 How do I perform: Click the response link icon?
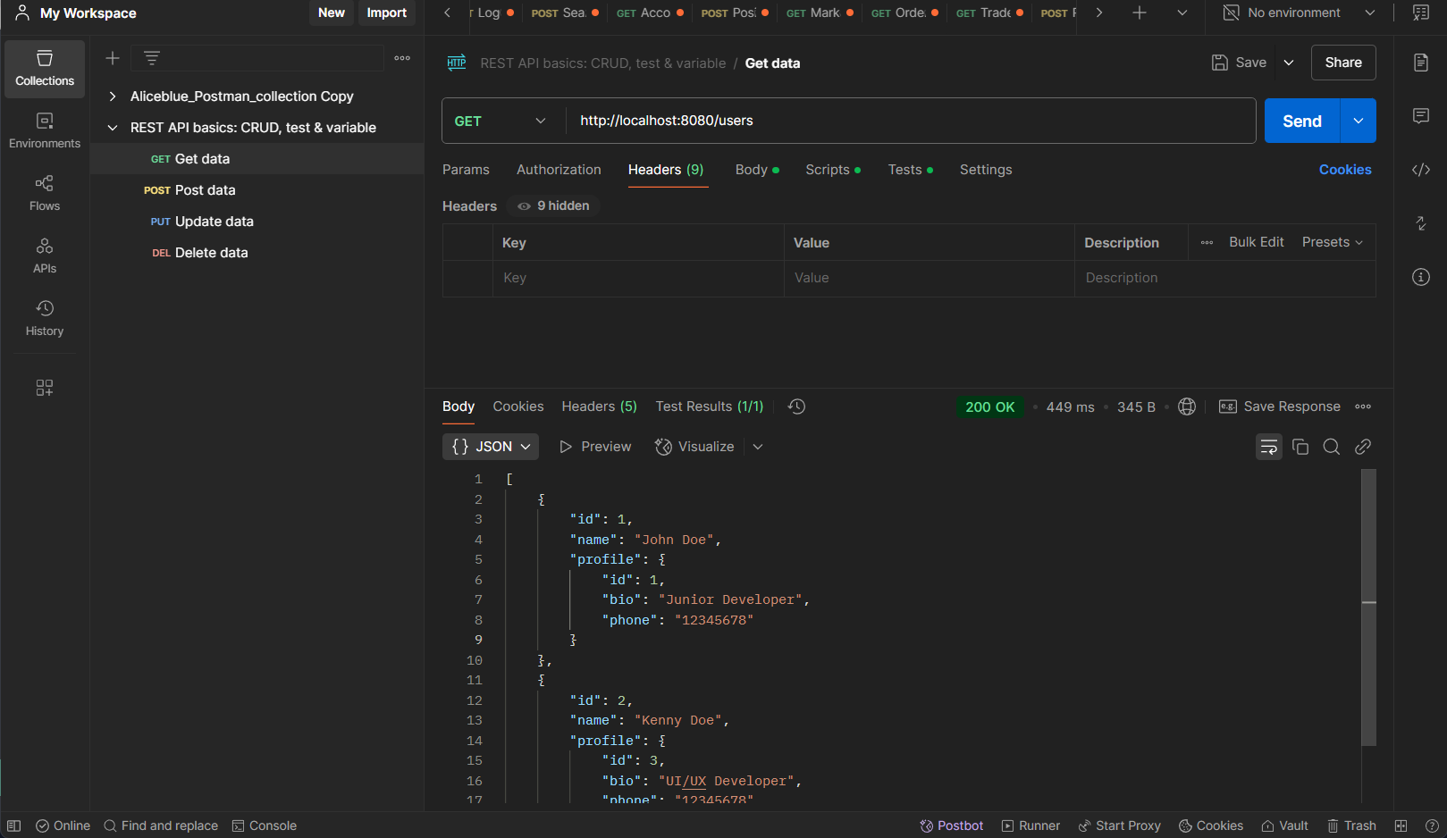click(1363, 447)
